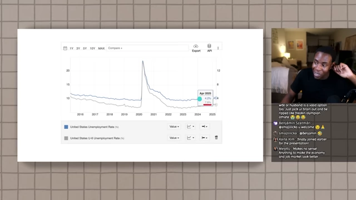Image resolution: width=356 pixels, height=200 pixels.
Task: Click Benjámin Szatmári's chat username
Action: tap(295, 123)
